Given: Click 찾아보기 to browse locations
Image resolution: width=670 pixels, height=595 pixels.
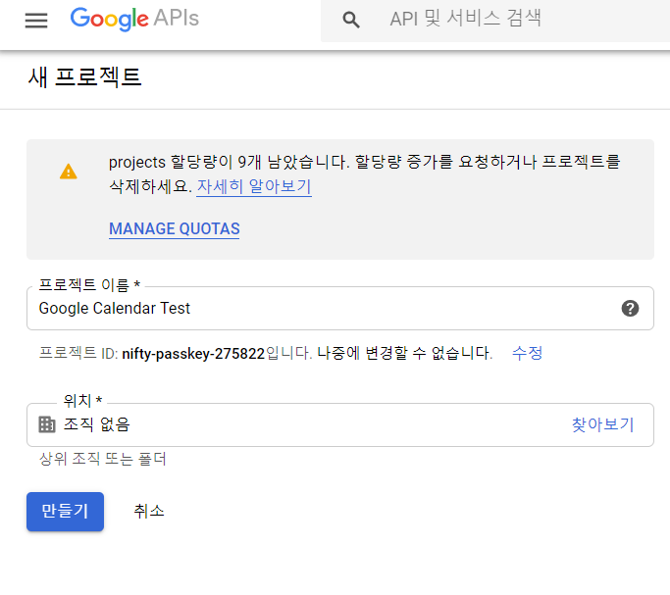Looking at the screenshot, I should [602, 424].
